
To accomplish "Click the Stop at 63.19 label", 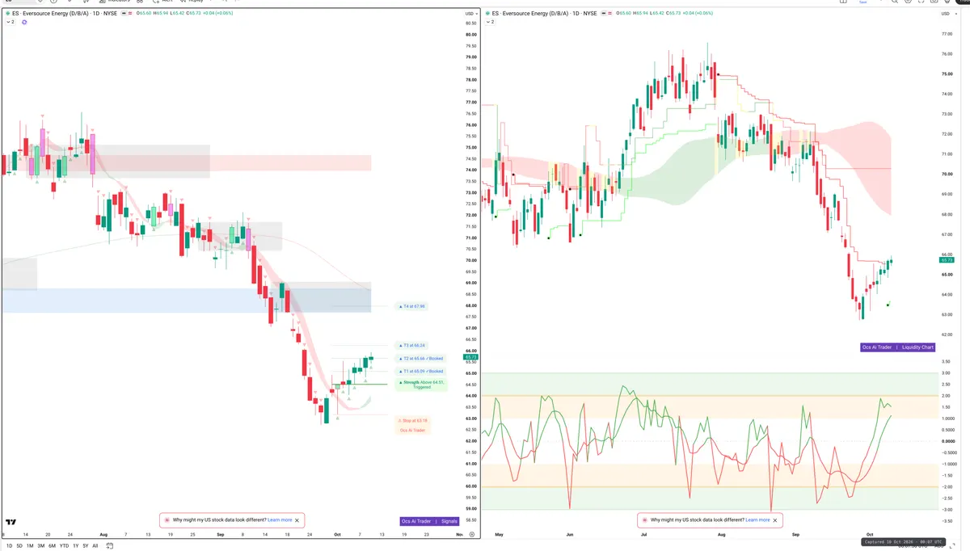I will (x=412, y=420).
